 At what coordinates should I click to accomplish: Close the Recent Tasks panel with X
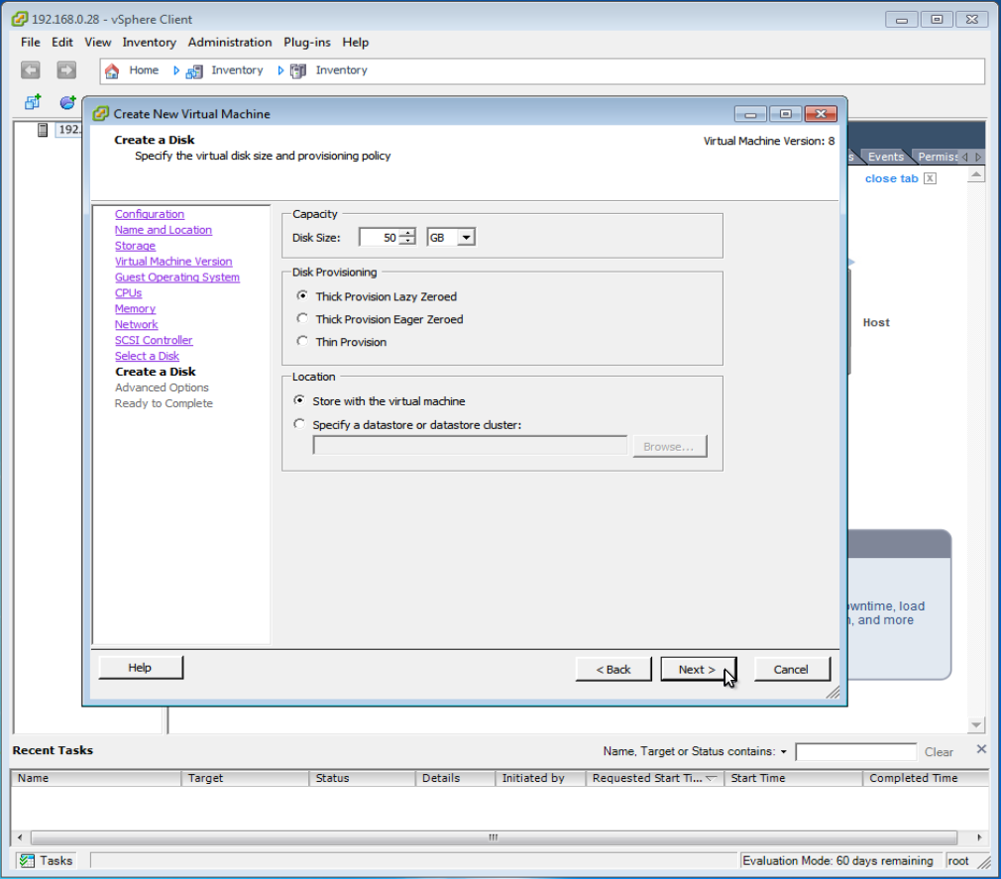982,749
